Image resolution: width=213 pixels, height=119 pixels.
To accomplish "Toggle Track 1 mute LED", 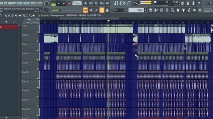I will tap(38, 32).
